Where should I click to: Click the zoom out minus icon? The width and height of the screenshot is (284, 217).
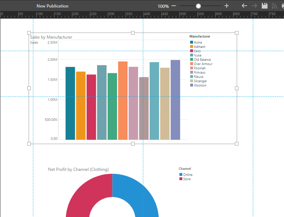174,6
